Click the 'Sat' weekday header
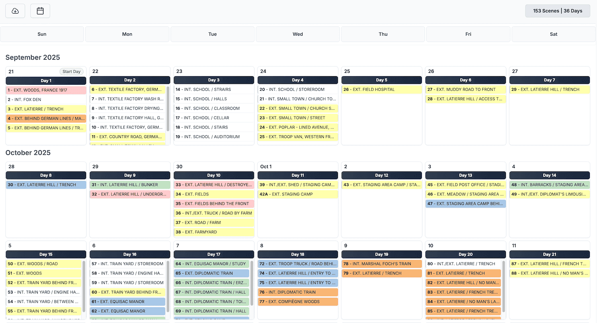The height and width of the screenshot is (323, 597). coord(553,34)
